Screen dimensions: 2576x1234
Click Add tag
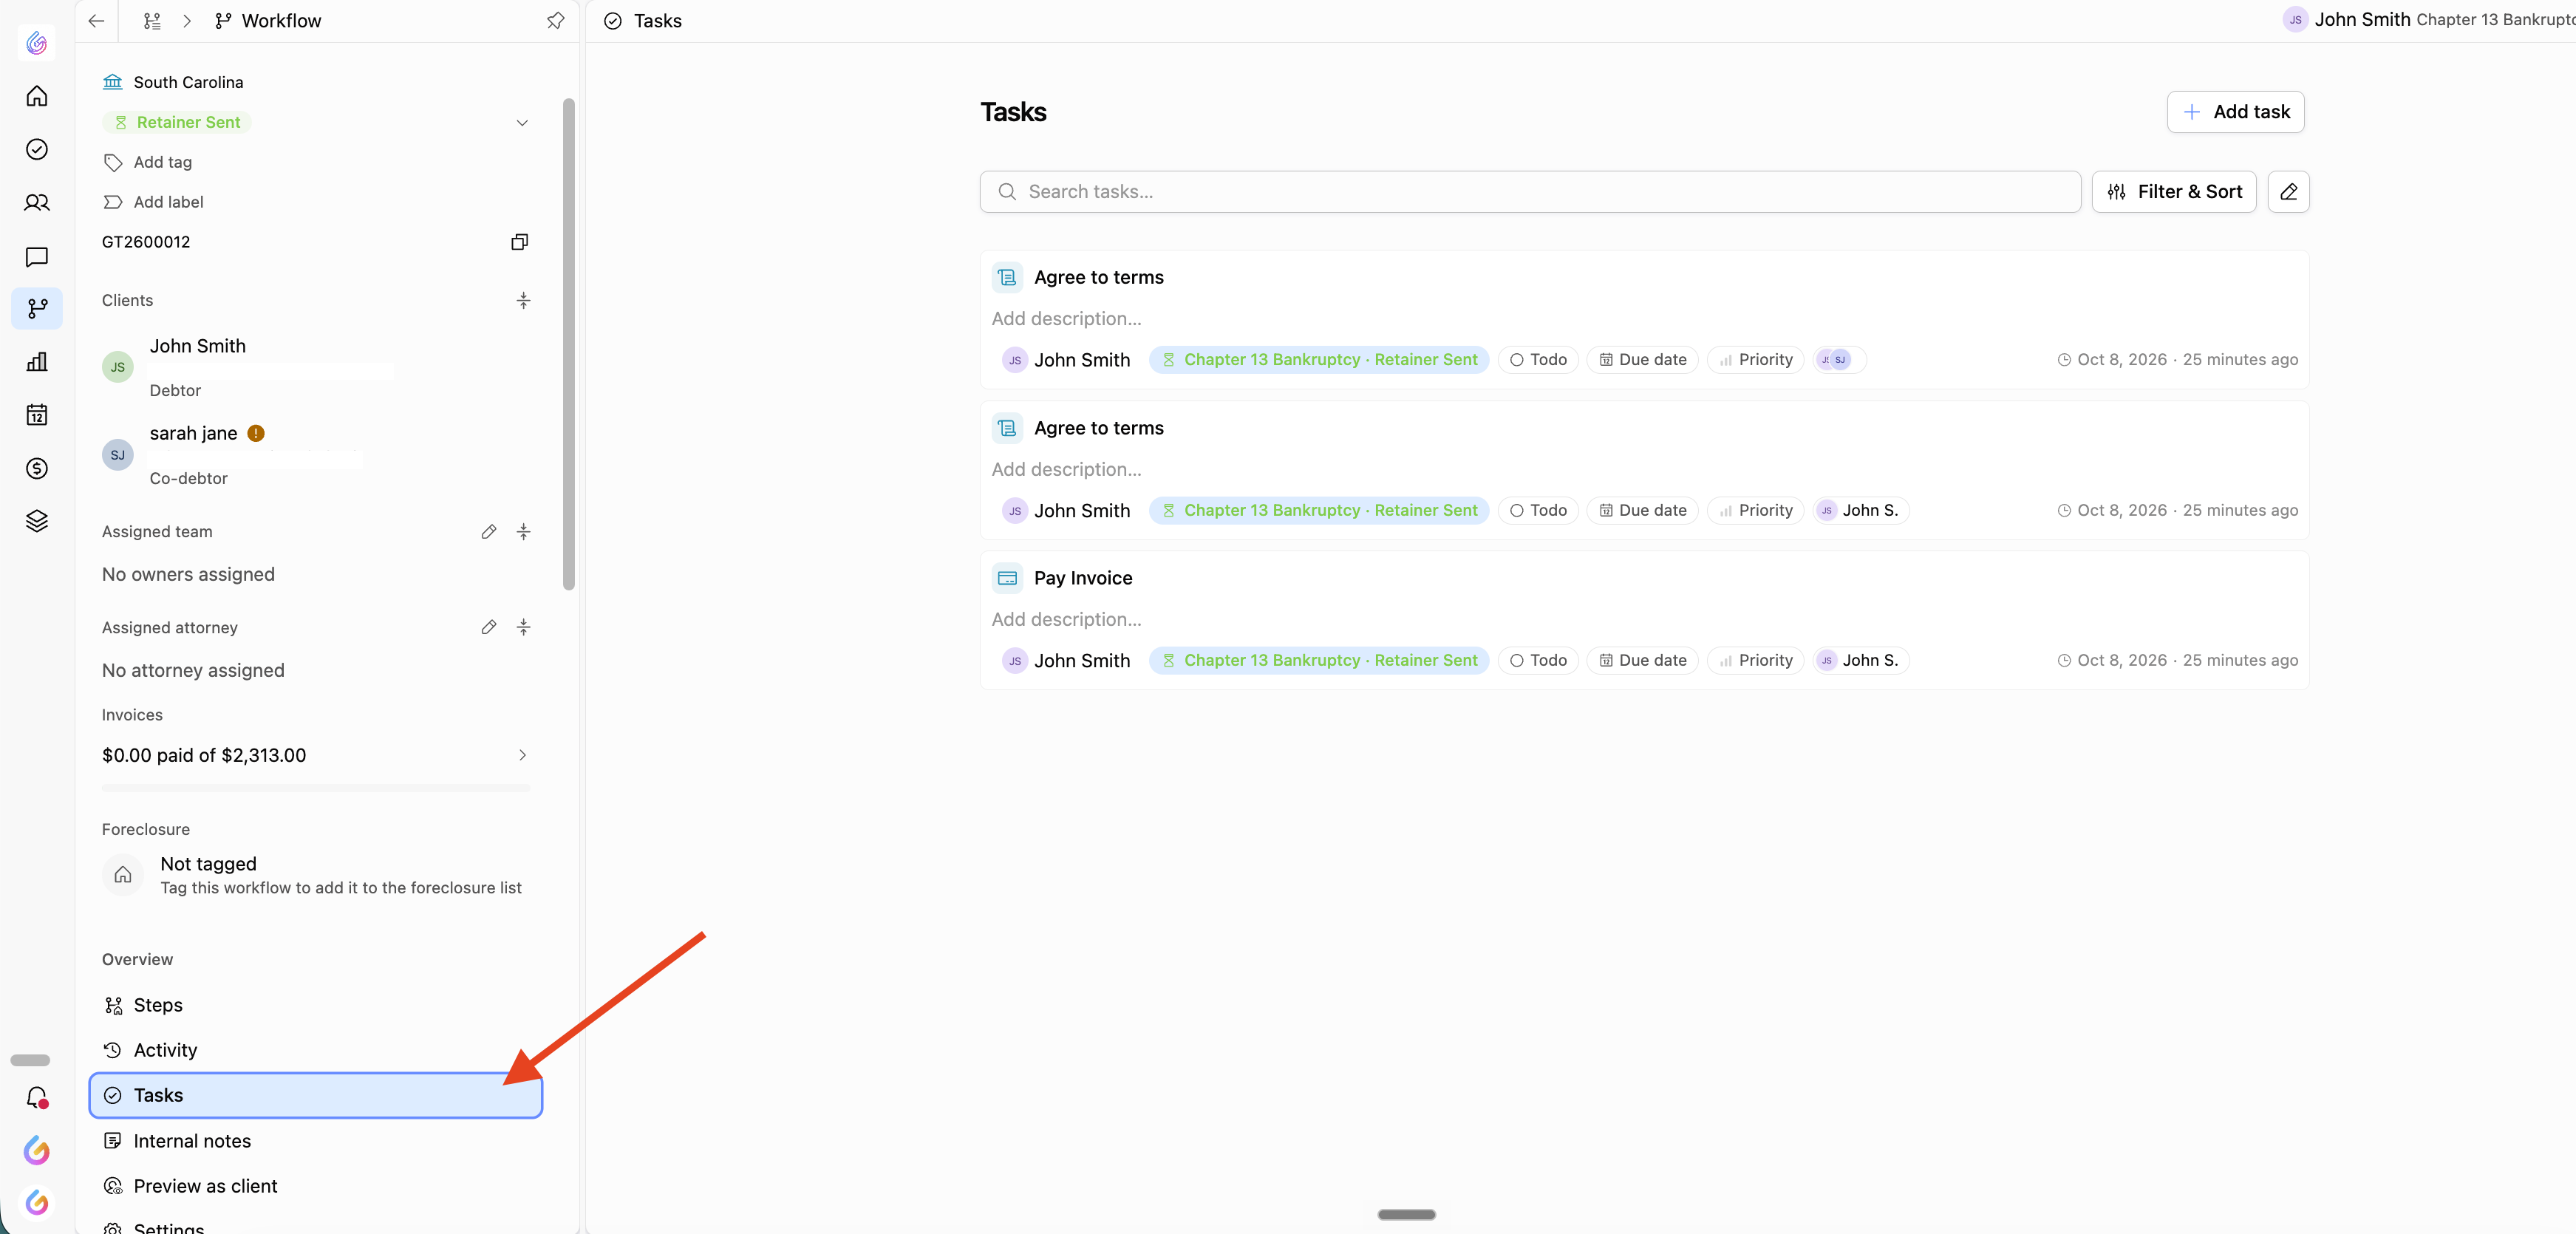pos(148,162)
